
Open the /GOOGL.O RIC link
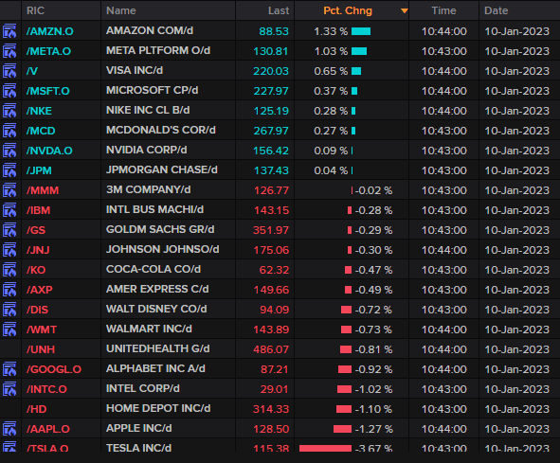(54, 369)
